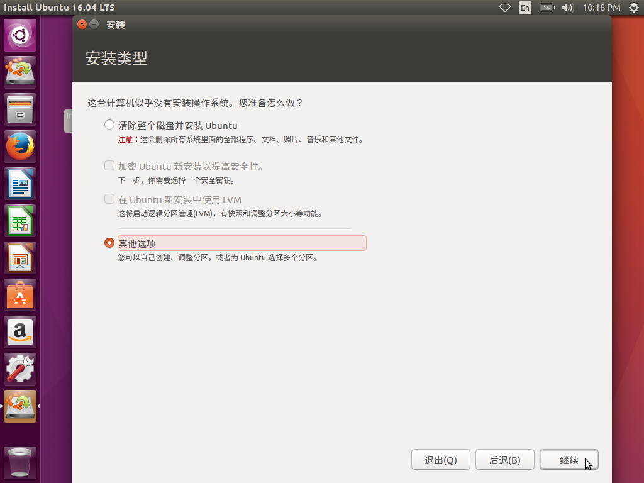Screen dimensions: 644x483
Task: Open the top Install Ubuntu launcher icon
Action: (20, 72)
